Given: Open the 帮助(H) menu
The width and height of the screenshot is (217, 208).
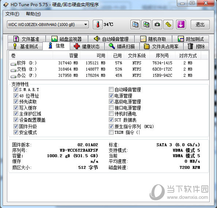Looking at the screenshot, I should point(33,14).
